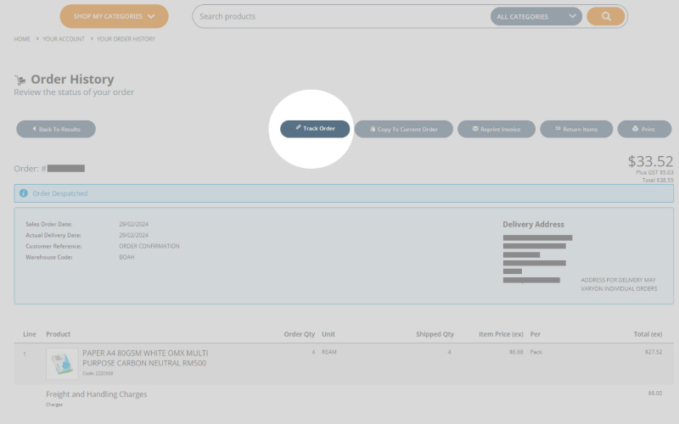
Task: Select the Return Items button
Action: (x=575, y=129)
